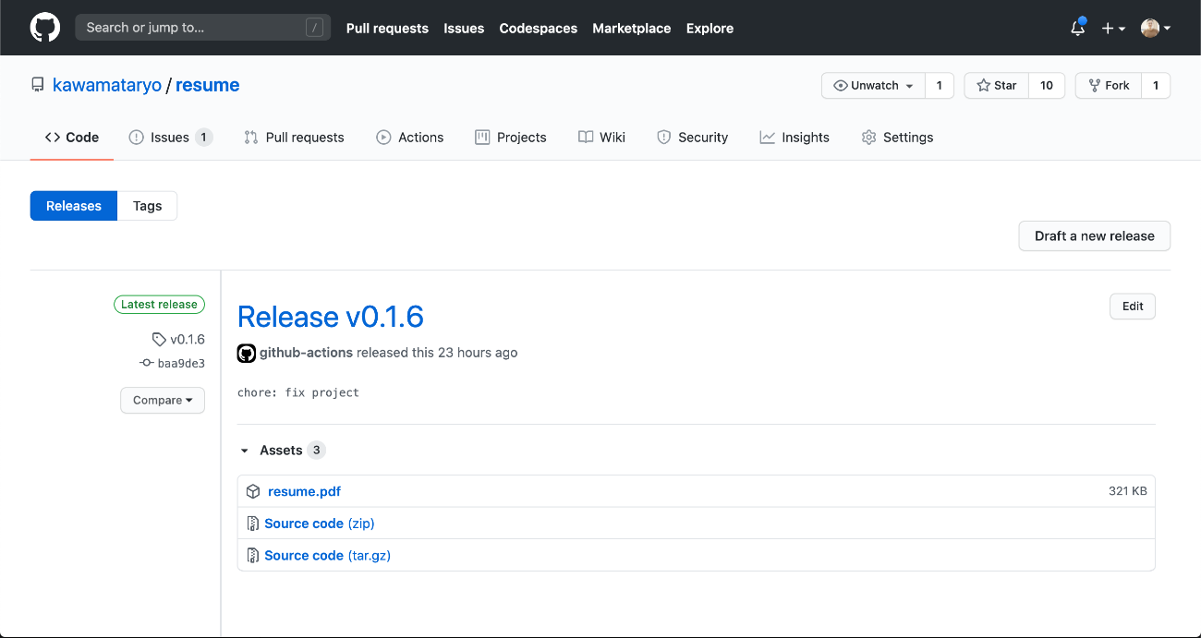Click repository book icon beside kawamataryo
Viewport: 1201px width, 638px height.
pos(38,85)
